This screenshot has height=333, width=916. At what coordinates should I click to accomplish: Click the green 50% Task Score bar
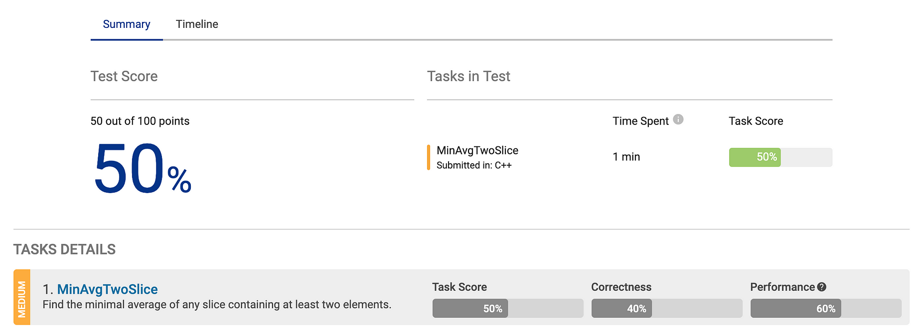780,157
